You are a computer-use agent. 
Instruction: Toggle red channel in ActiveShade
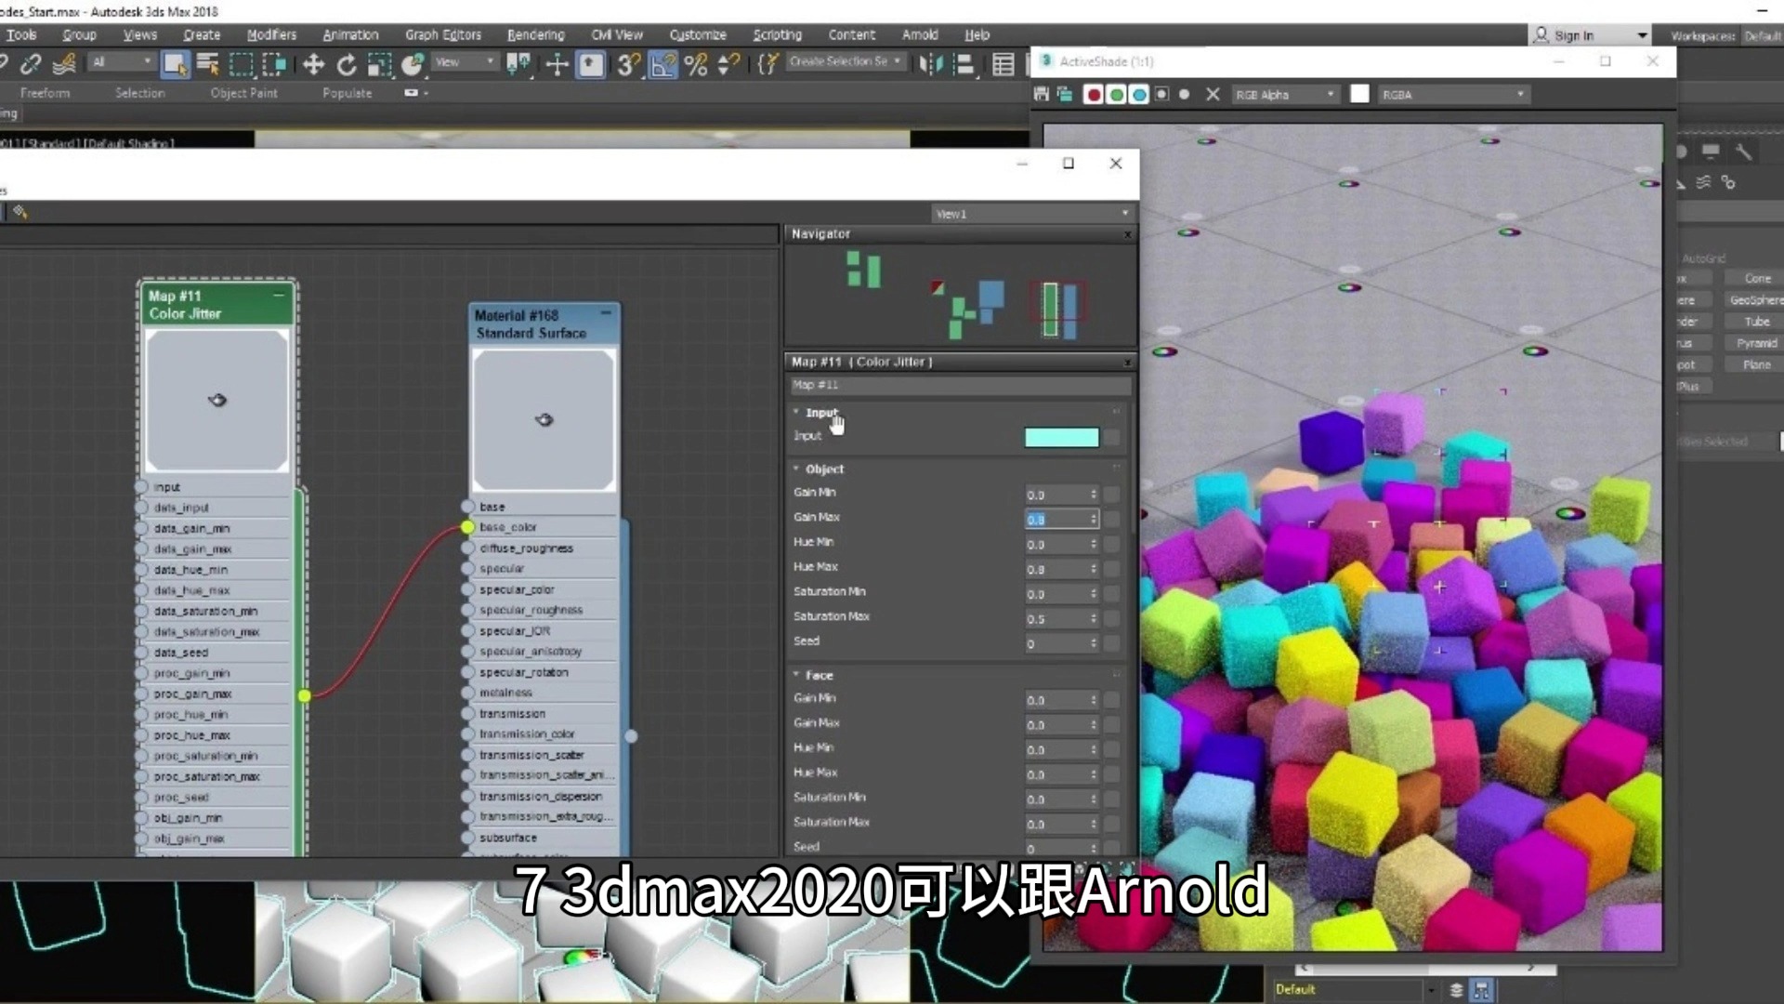[x=1094, y=94]
